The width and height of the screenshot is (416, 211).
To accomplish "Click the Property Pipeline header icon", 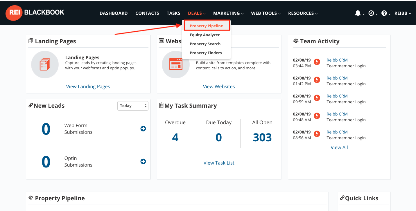I will point(31,198).
